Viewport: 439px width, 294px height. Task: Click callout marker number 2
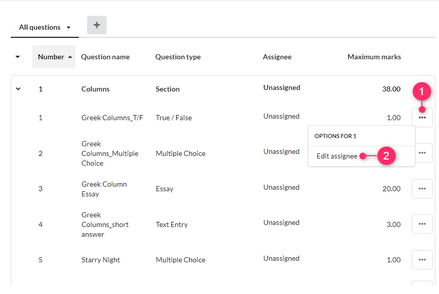[387, 156]
